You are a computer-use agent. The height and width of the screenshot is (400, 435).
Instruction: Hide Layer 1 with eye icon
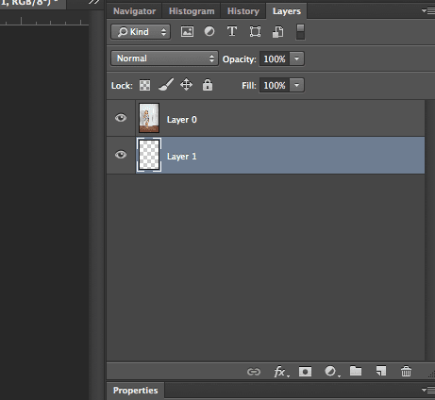tap(121, 155)
